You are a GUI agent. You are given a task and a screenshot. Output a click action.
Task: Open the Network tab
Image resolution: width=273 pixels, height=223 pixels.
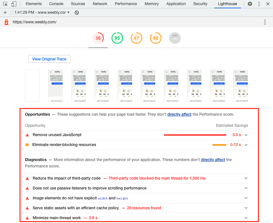point(100,4)
